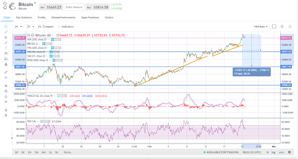Open the candlestick chart type dropdown
Viewport: 298px width, 159px height.
coord(30,27)
